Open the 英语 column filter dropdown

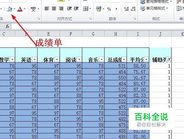[x=35, y=60]
